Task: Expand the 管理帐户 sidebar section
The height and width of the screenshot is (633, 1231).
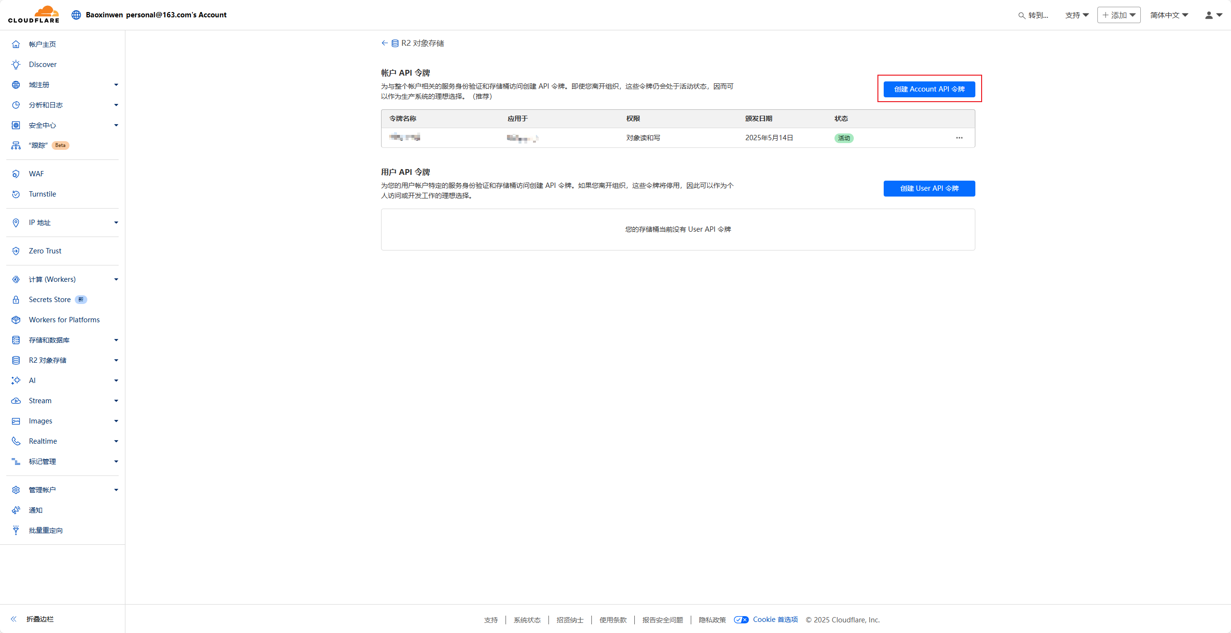Action: pos(116,490)
